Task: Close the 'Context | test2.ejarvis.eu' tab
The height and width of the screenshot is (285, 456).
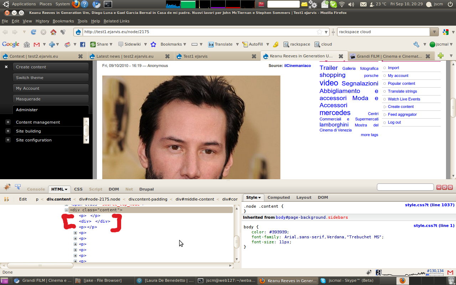Action: (81, 56)
